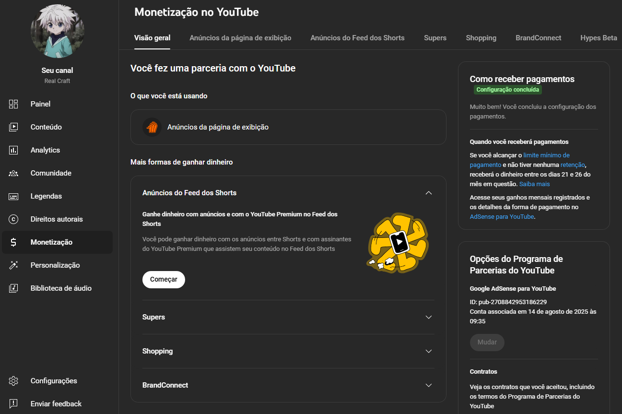Click the Shopping row label

point(157,351)
